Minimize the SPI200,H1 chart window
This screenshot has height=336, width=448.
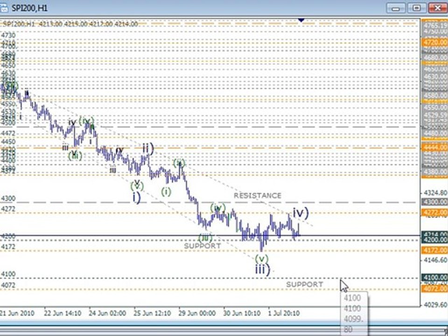point(396,8)
